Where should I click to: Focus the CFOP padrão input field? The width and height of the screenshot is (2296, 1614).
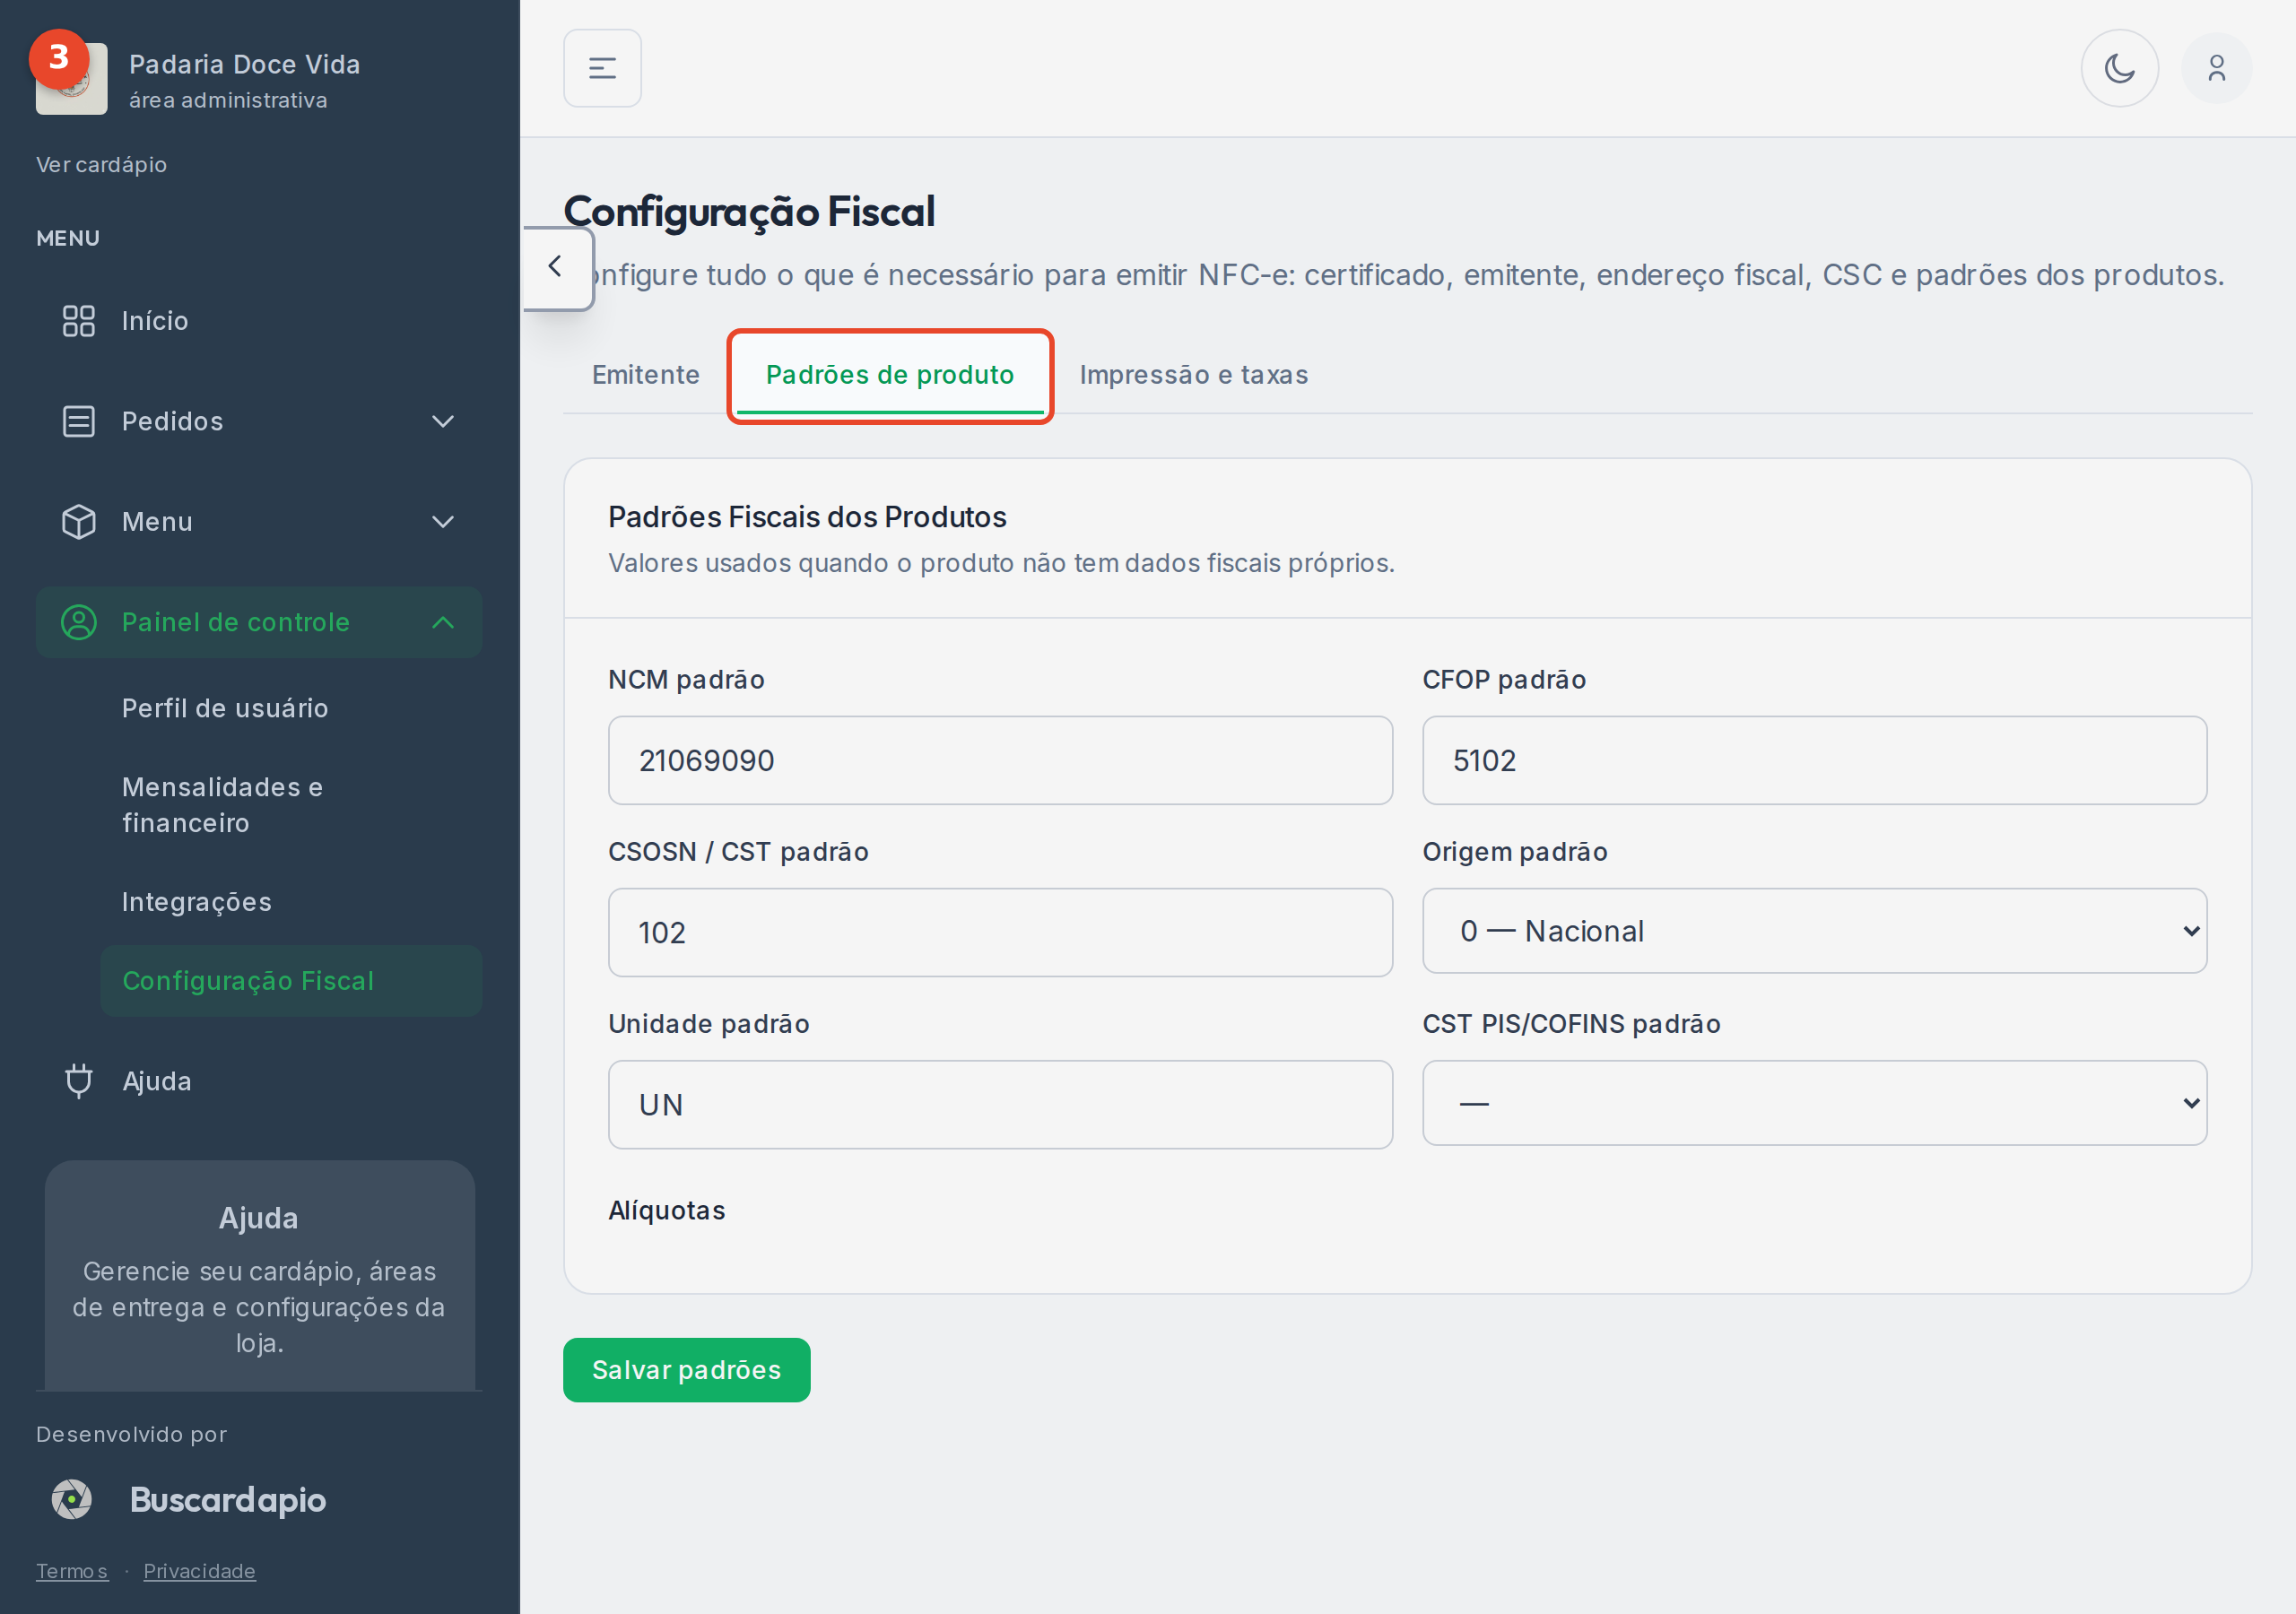point(1814,760)
